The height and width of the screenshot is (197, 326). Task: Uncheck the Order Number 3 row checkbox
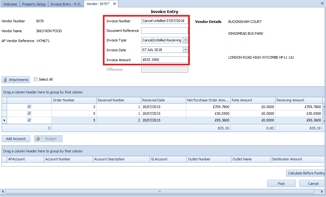[x=29, y=107]
